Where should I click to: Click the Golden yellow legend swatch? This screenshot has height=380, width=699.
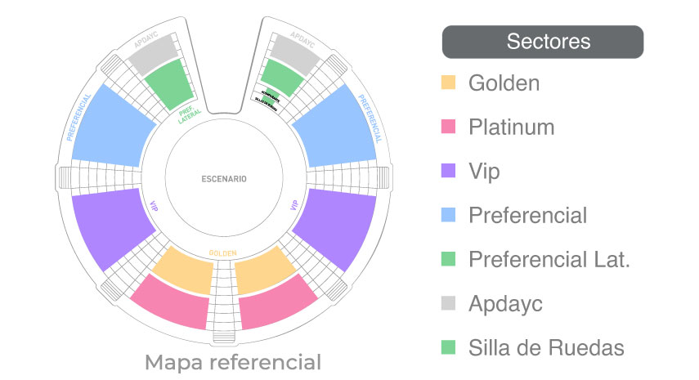448,83
